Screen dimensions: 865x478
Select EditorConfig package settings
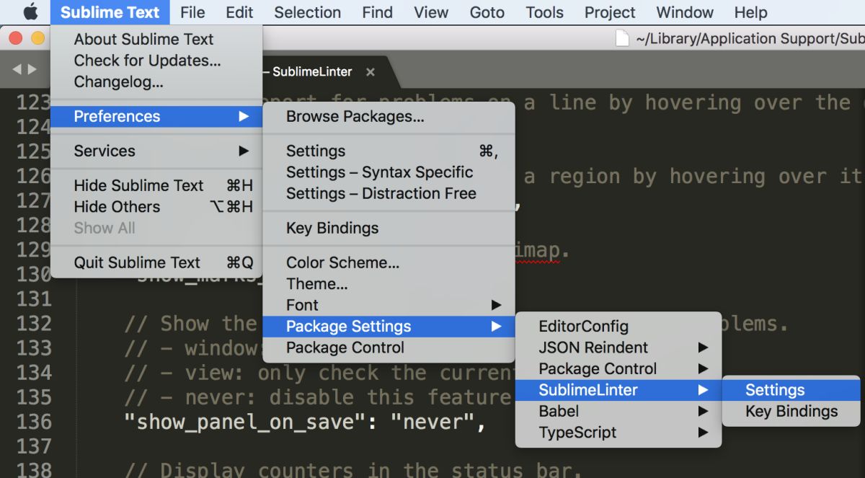tap(618, 326)
